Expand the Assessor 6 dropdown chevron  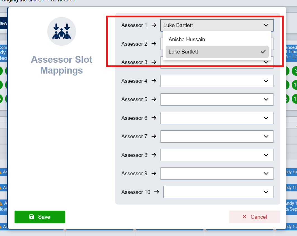tap(266, 118)
